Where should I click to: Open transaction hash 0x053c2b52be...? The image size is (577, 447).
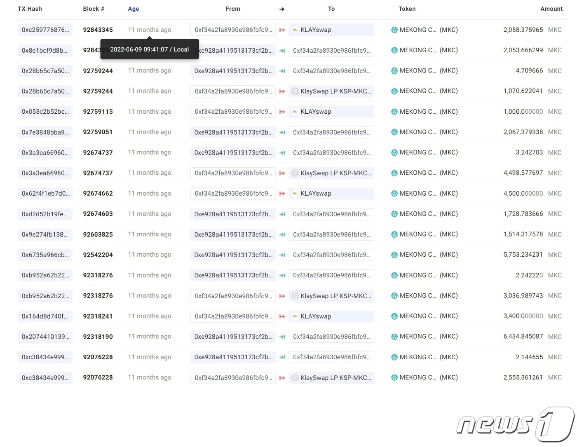click(x=45, y=112)
